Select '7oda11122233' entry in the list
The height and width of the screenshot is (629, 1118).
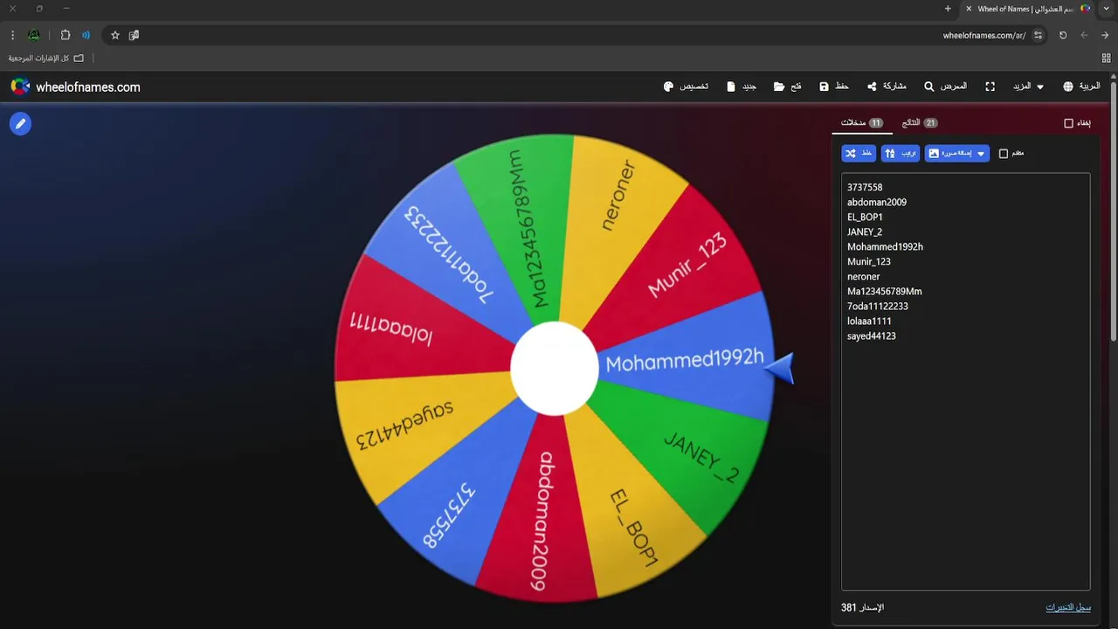pyautogui.click(x=878, y=306)
